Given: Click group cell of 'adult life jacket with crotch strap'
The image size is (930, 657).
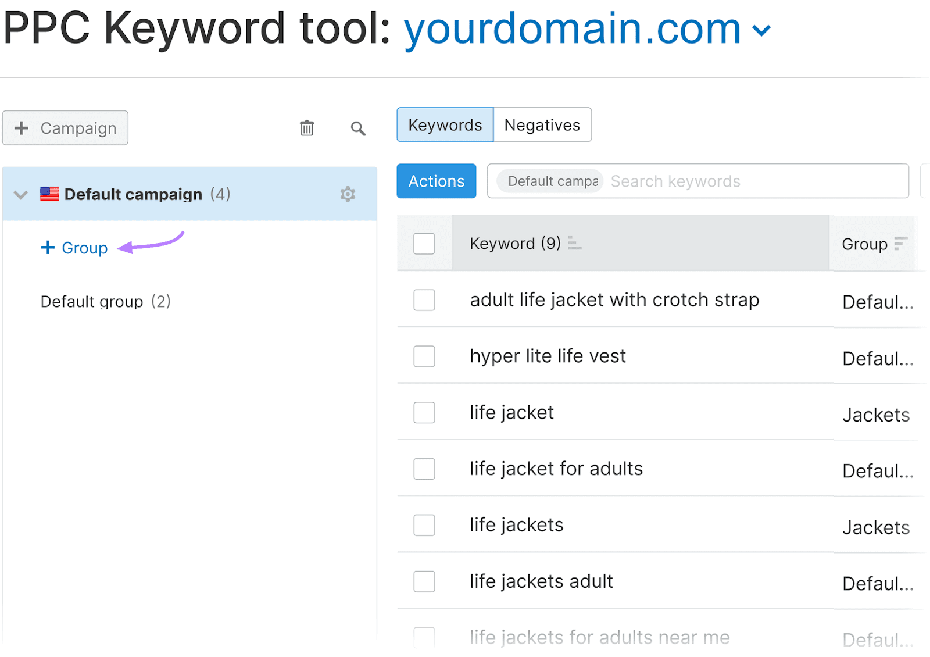Looking at the screenshot, I should click(878, 302).
